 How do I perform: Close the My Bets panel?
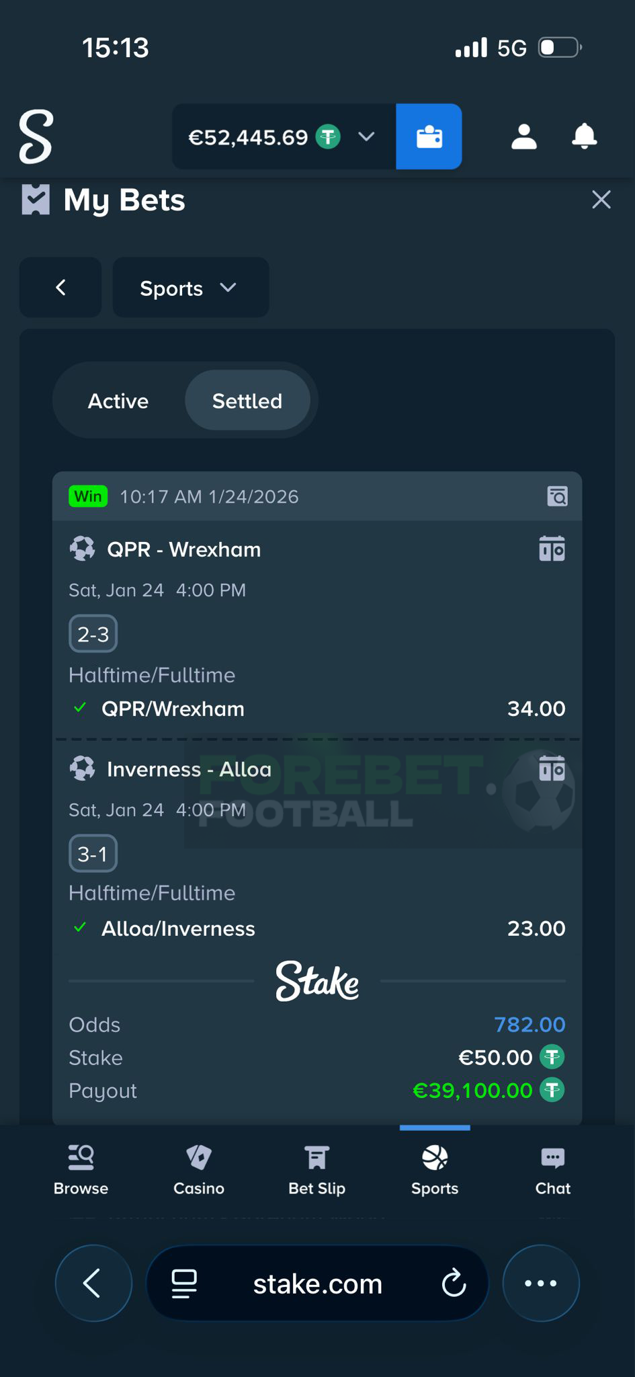click(x=600, y=199)
